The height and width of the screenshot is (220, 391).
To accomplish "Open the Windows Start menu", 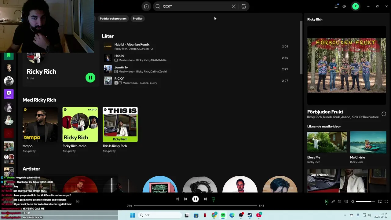I will (133, 215).
